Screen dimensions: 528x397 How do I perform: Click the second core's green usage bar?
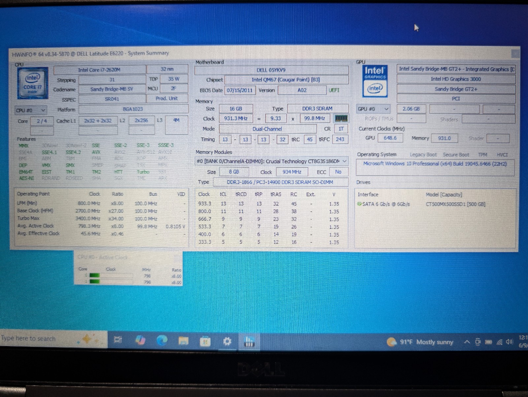tap(95, 281)
